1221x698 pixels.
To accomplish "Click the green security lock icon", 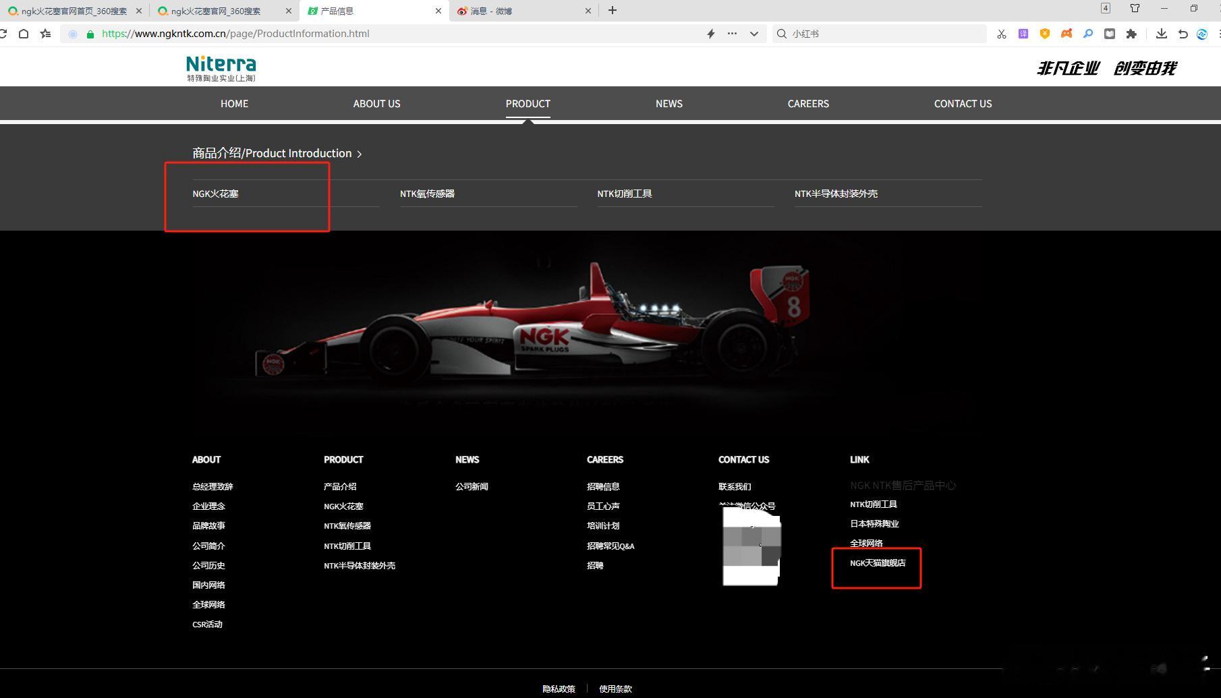I will point(90,34).
